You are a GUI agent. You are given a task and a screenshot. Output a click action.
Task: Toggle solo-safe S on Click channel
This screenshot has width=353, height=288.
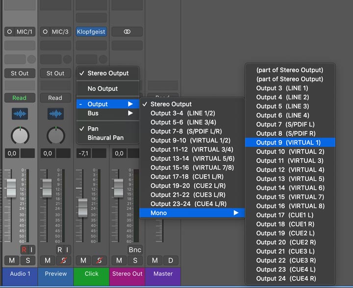[x=99, y=261]
